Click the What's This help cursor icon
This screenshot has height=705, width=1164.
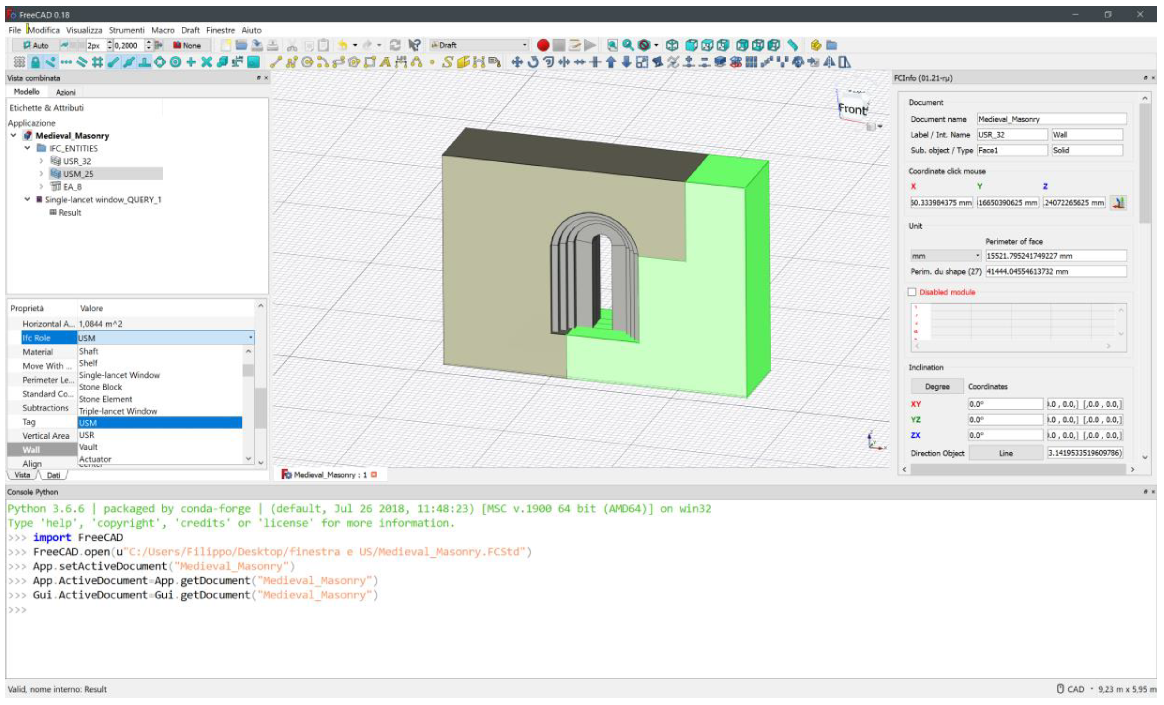pos(414,45)
